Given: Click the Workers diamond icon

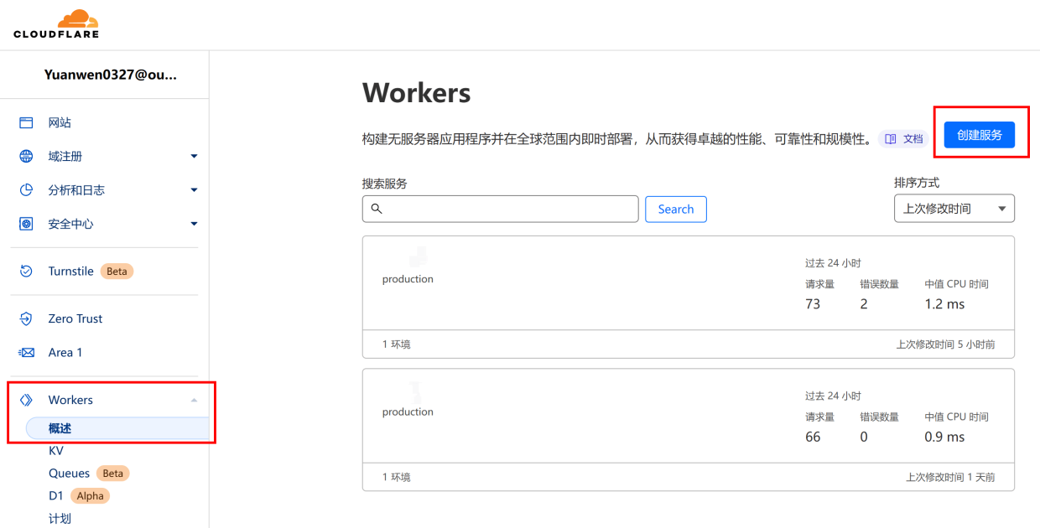Looking at the screenshot, I should (x=26, y=400).
